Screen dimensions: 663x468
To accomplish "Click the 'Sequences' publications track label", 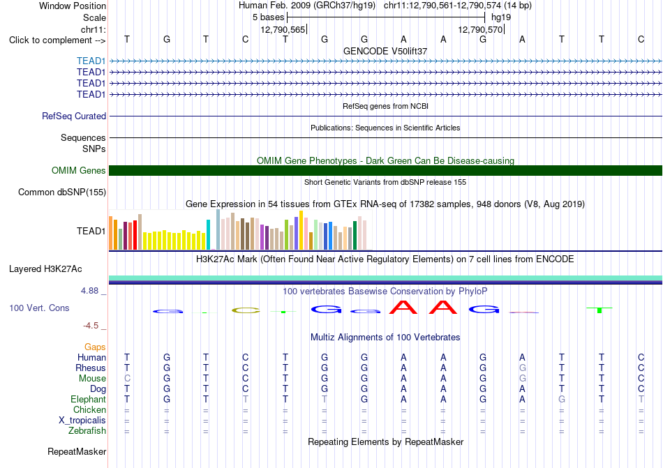I will coord(83,137).
